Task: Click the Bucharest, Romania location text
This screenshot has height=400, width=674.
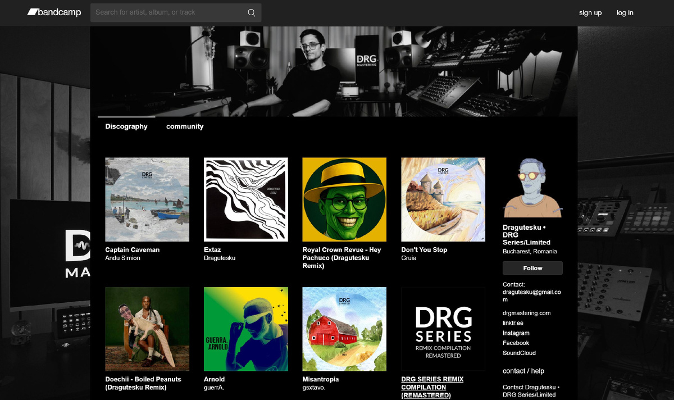Action: 530,252
